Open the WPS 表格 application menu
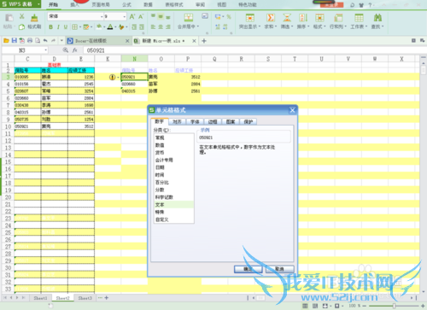 point(20,4)
